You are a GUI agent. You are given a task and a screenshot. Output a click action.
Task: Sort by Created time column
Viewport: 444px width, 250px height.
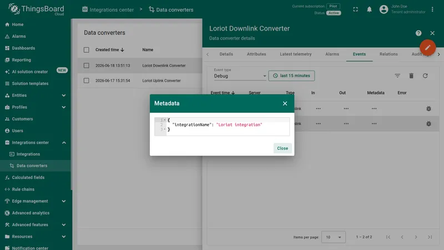point(109,49)
